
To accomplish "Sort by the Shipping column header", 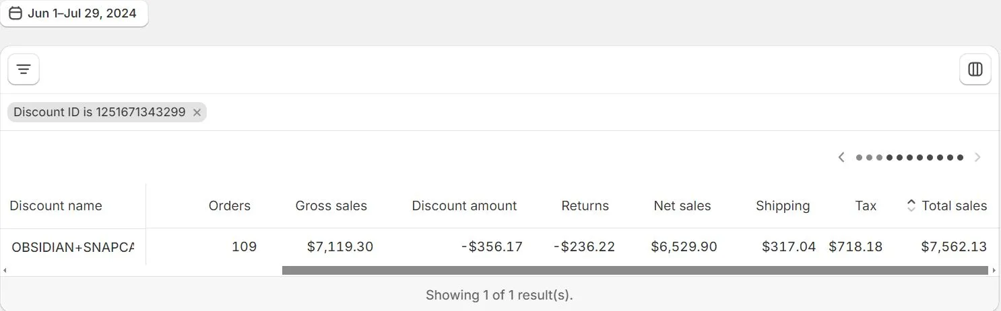I will [783, 206].
